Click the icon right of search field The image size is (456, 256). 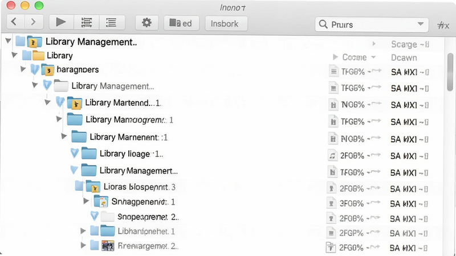[x=443, y=25]
